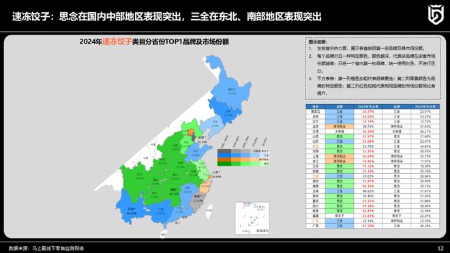Pick the darkest orange legend swatch
Screen dimensions: 450x253
(x=224, y=159)
